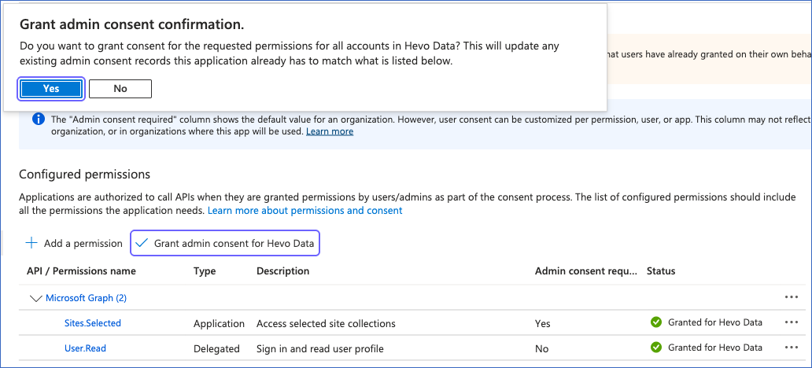Click 'No' admin consent cell for User.Read
The width and height of the screenshot is (812, 368).
(x=541, y=349)
